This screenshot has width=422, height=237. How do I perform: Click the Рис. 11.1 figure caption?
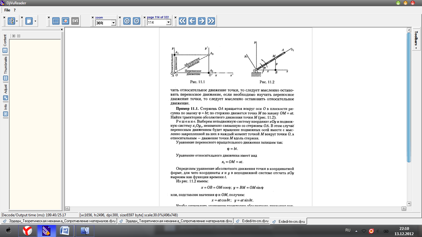coord(198,82)
